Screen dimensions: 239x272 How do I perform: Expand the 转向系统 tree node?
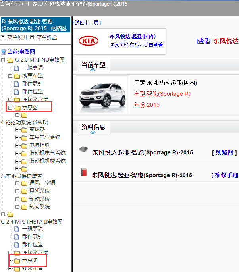click(17, 207)
